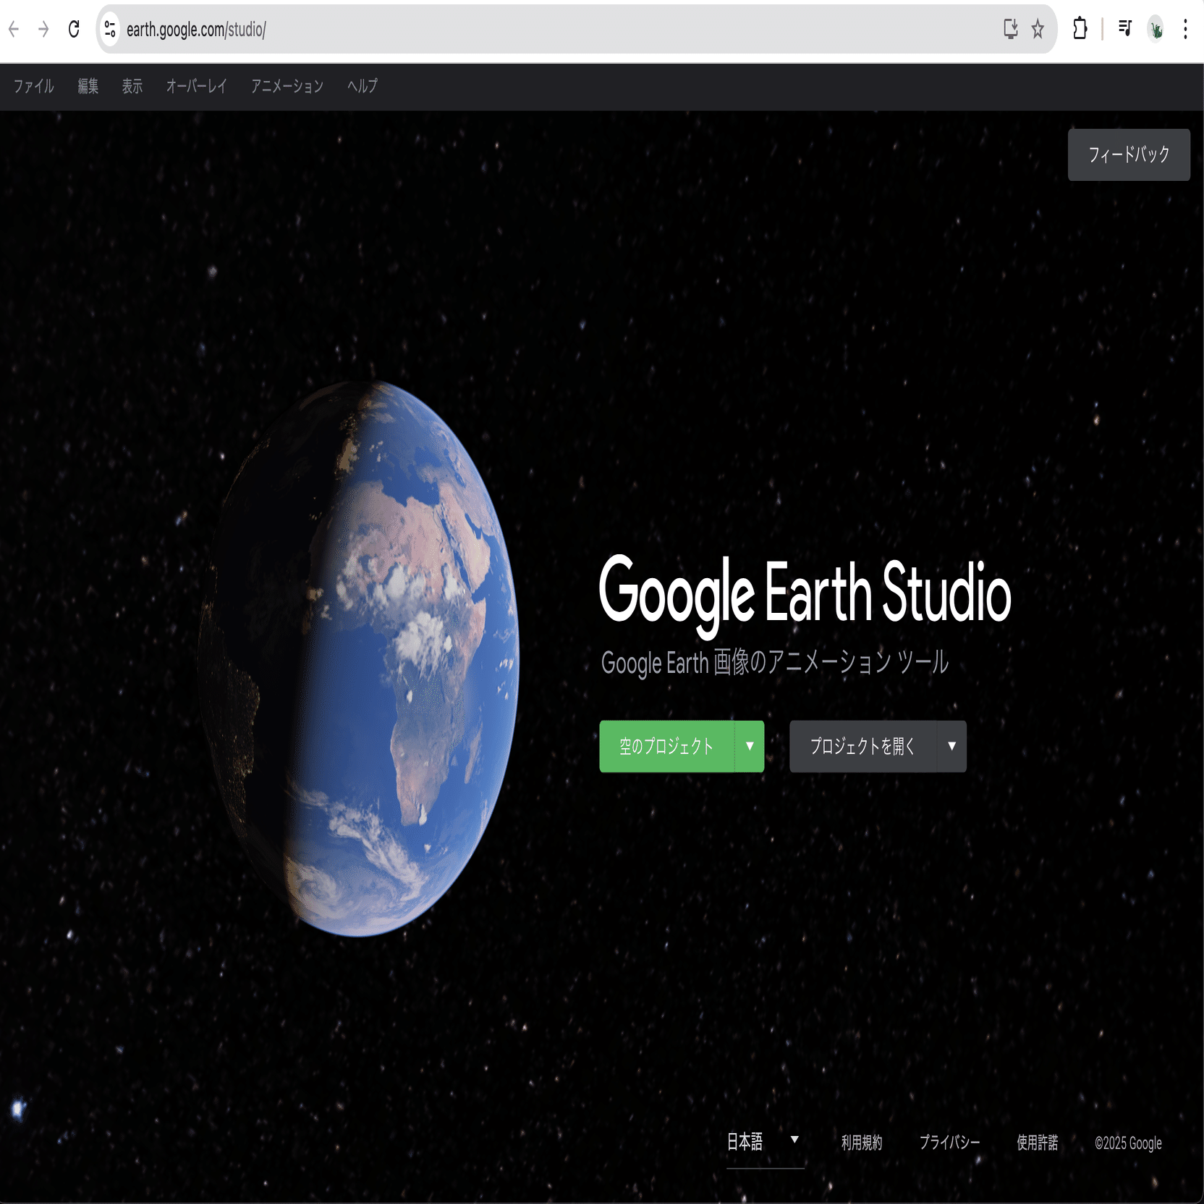
Task: Click the Google Earth 画像のアニメーション ツール subtitle
Action: (x=774, y=662)
